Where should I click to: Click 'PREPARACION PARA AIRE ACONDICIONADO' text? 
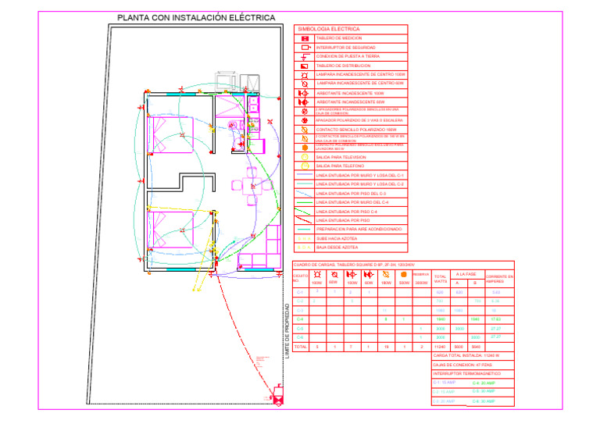pos(359,229)
